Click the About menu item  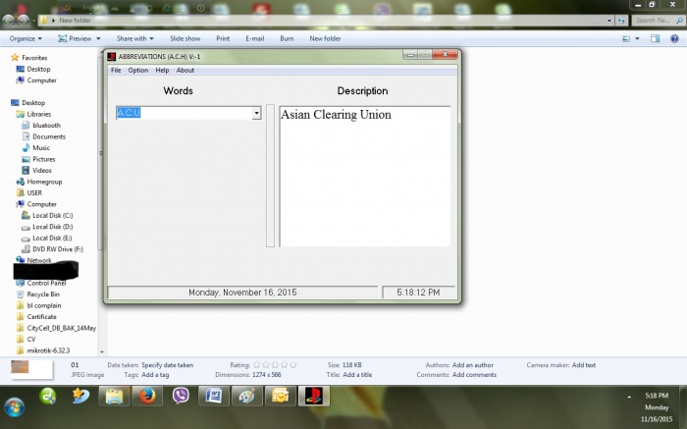tap(185, 71)
